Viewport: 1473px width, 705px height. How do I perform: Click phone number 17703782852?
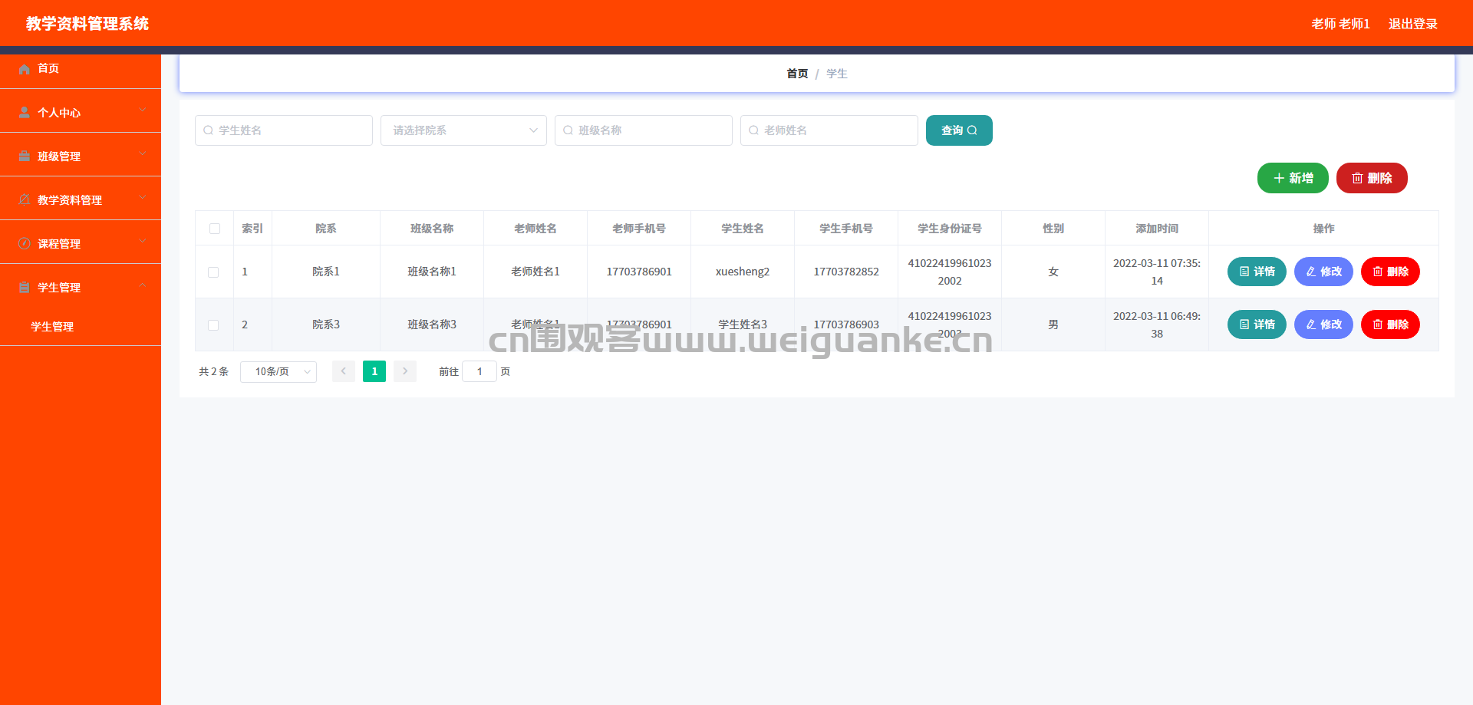[x=846, y=272]
